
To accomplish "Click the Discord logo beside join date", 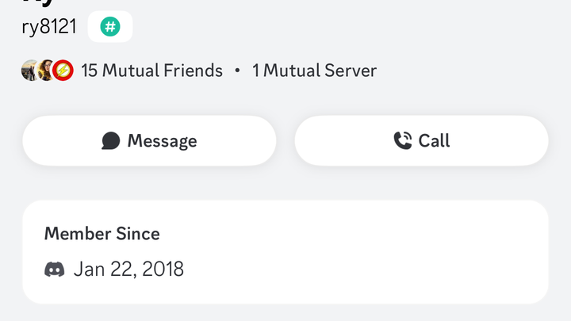I will [x=54, y=269].
